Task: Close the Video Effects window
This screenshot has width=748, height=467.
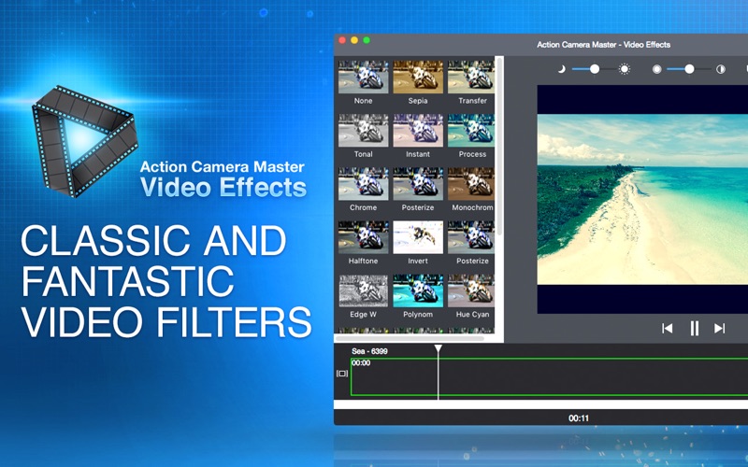Action: click(x=342, y=40)
